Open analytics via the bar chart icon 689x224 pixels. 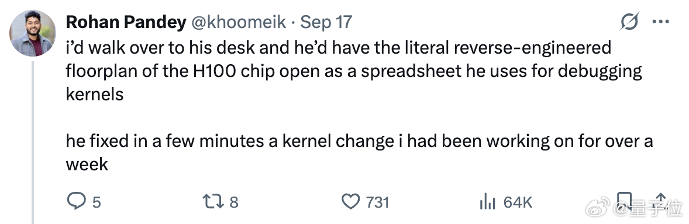[487, 202]
